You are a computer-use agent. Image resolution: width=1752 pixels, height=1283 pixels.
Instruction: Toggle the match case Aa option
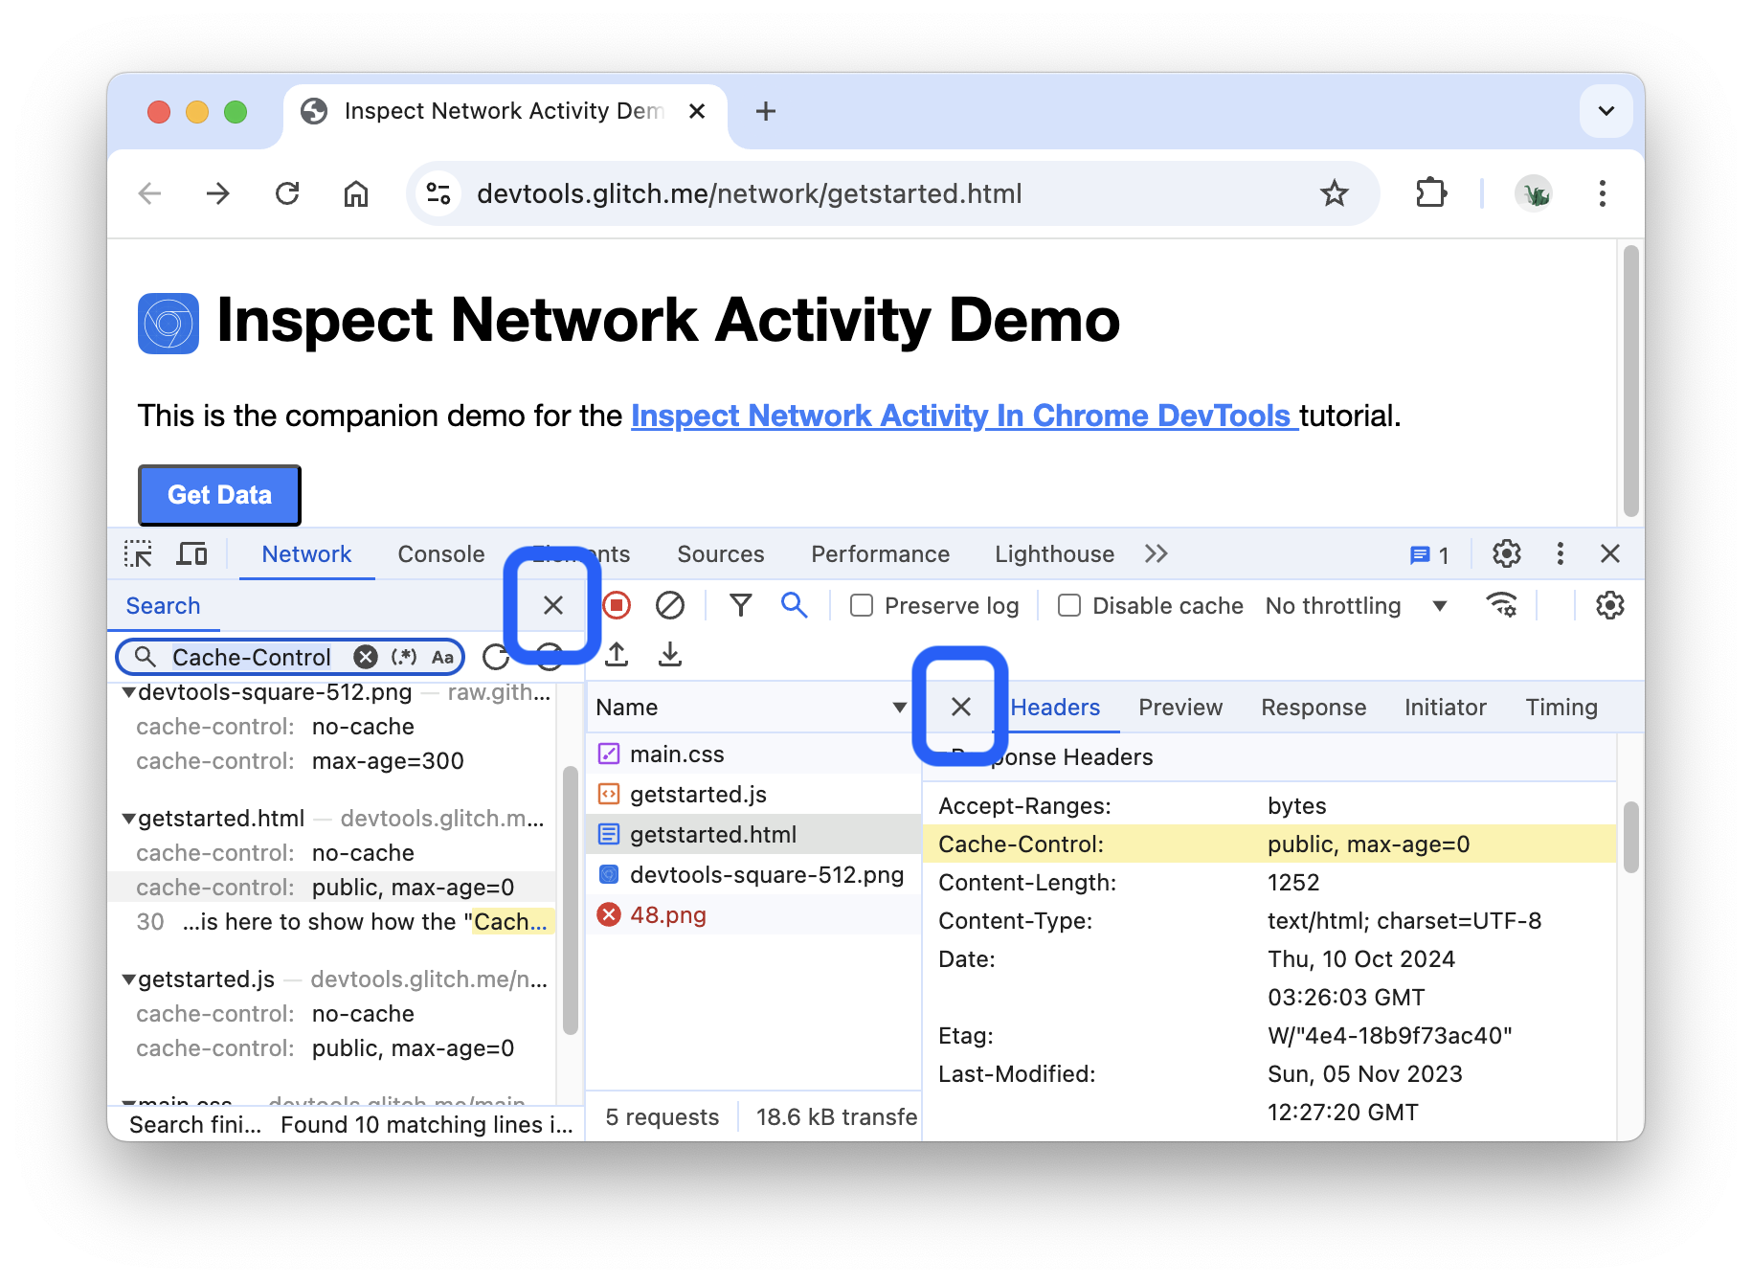(x=442, y=657)
